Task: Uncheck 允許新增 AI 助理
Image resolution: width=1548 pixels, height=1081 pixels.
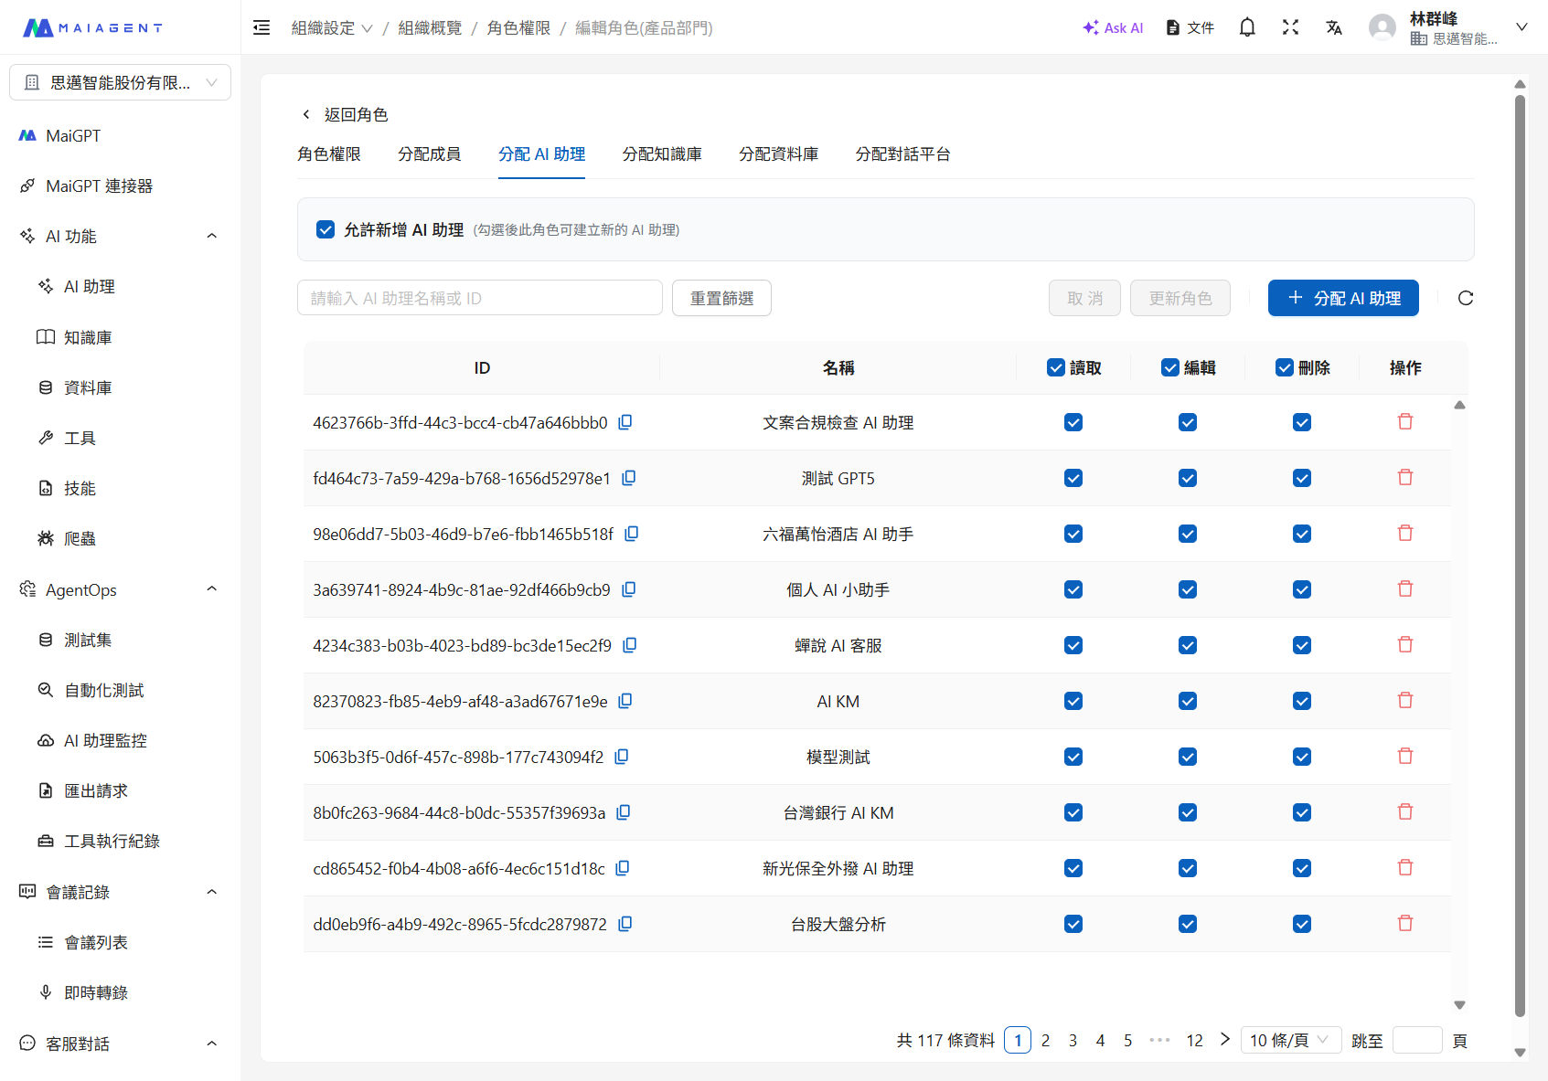Action: (326, 229)
